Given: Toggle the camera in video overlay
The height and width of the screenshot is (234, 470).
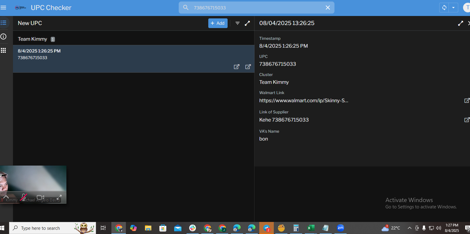Looking at the screenshot, I should [x=40, y=197].
